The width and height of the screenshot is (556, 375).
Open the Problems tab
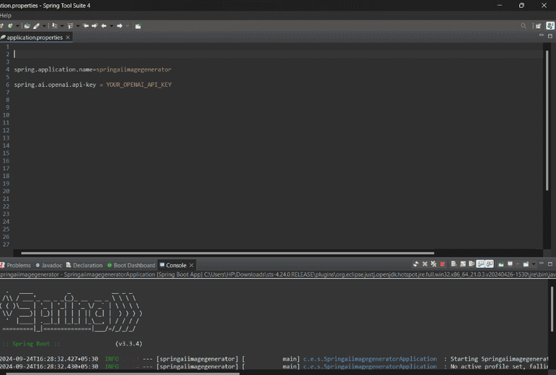18,266
